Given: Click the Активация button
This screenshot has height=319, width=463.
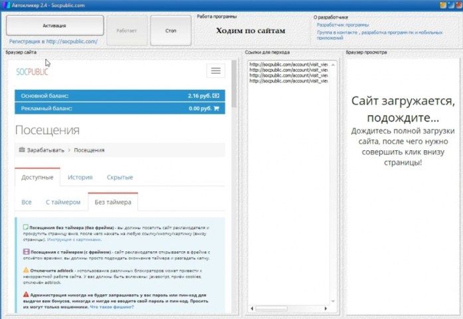Looking at the screenshot, I should point(55,25).
